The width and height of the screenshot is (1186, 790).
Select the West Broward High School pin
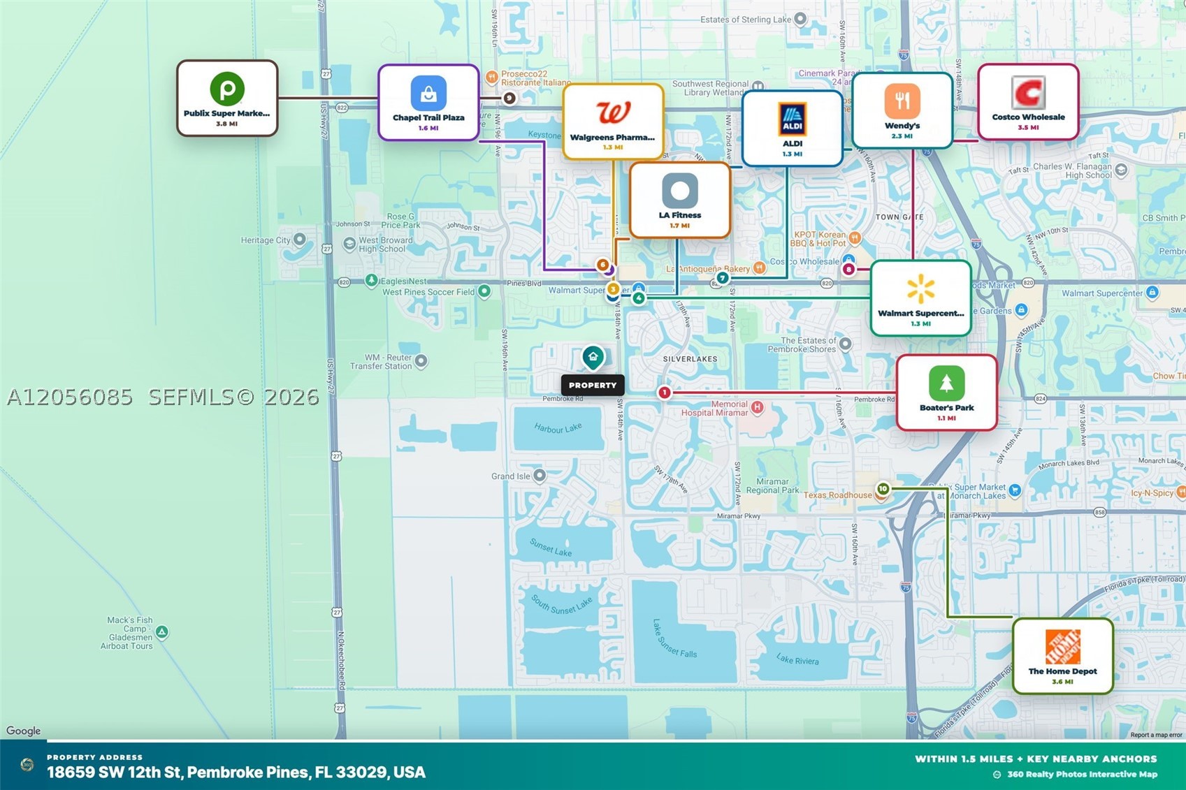tap(349, 244)
